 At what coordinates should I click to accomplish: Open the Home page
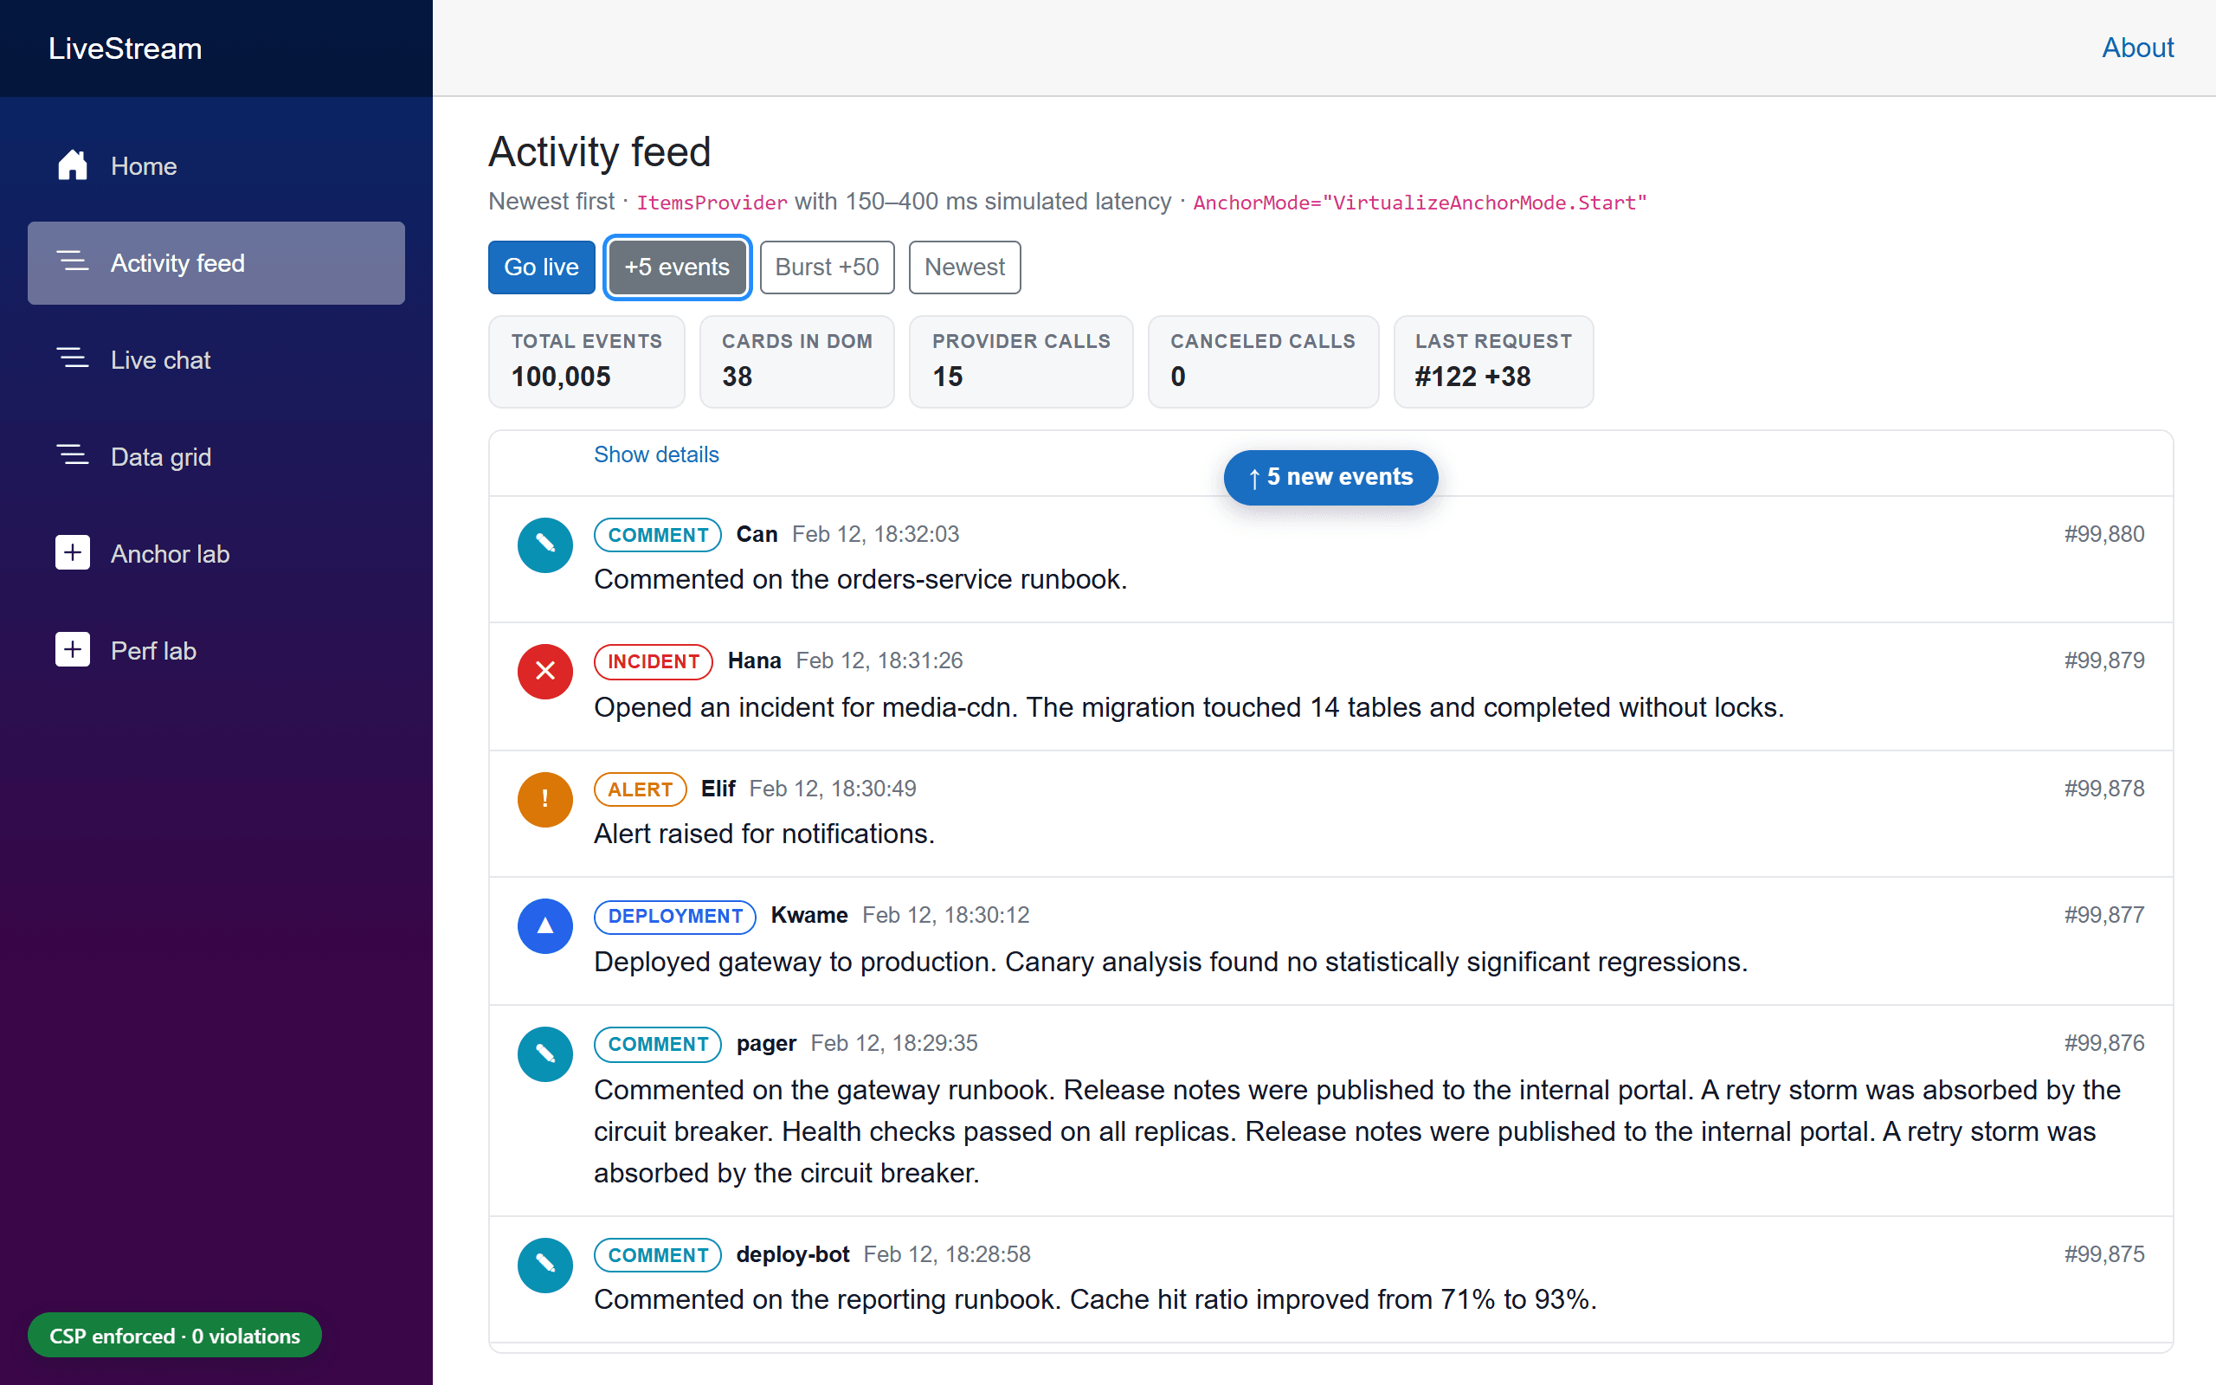click(216, 166)
